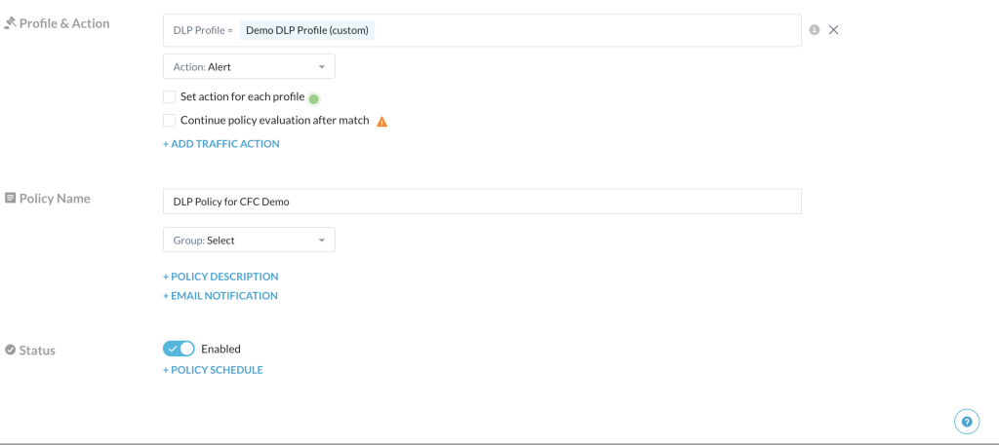Enable Set action for each profile checkbox
The image size is (999, 445).
click(169, 96)
